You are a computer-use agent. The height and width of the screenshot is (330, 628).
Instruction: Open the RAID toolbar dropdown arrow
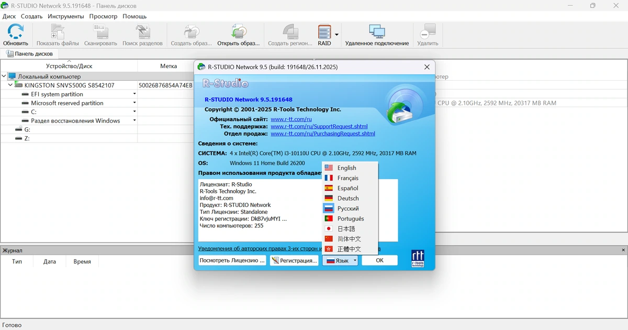tap(337, 35)
